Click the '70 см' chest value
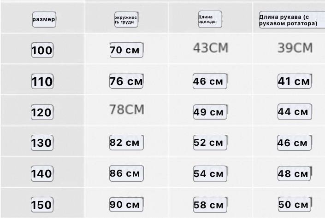Viewport: 325px width, 218px height. coord(126,50)
